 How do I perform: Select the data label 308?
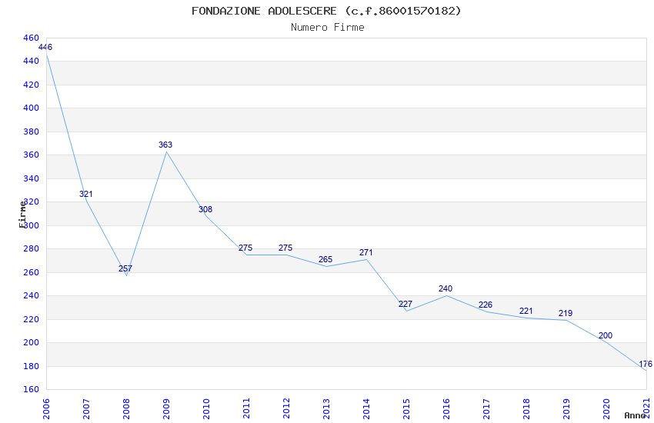[205, 209]
